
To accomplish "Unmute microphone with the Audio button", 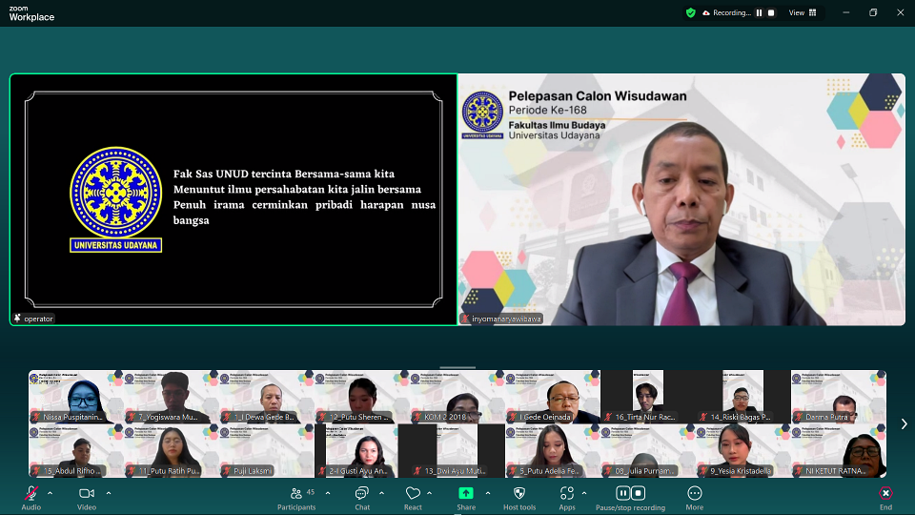I will (x=30, y=498).
